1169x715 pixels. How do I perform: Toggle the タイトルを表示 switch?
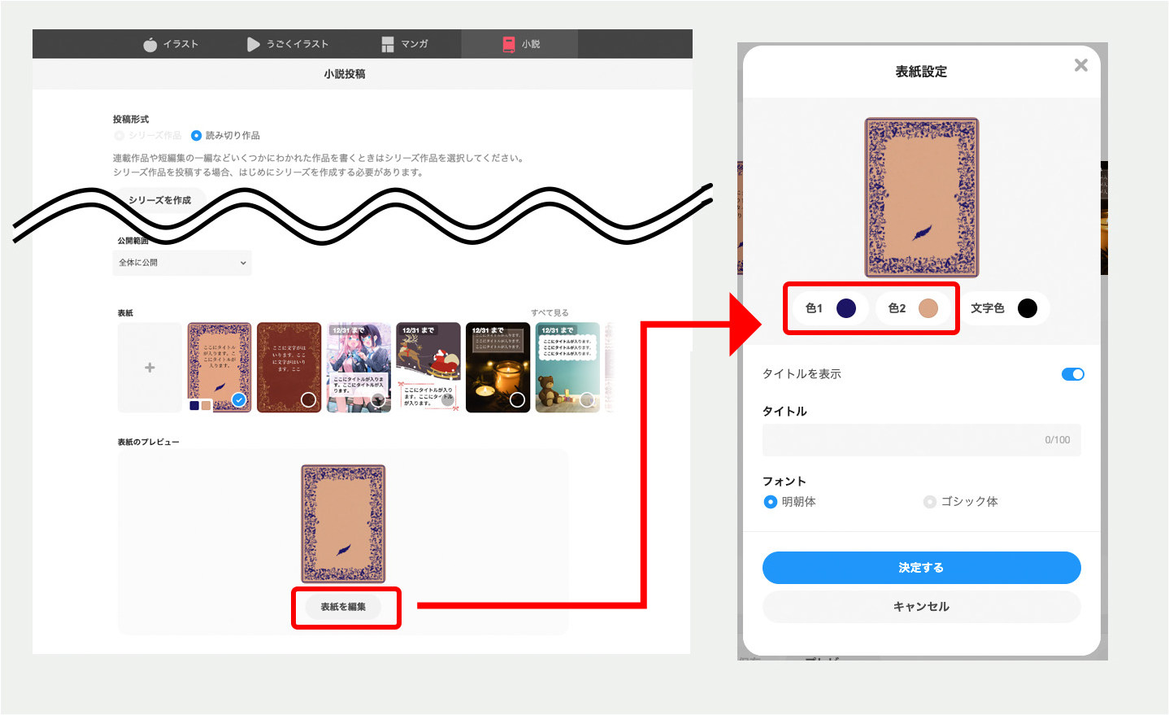click(1072, 374)
